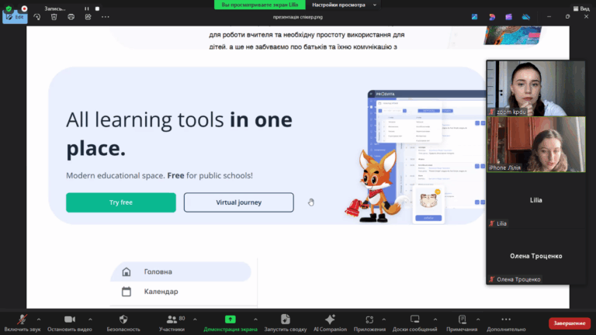The width and height of the screenshot is (596, 335).
Task: Click the home icon next to Головна
Action: click(126, 271)
